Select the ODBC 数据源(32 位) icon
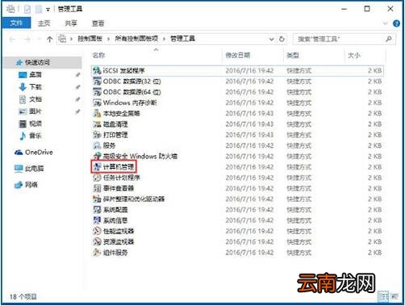405x306 pixels. coord(97,82)
